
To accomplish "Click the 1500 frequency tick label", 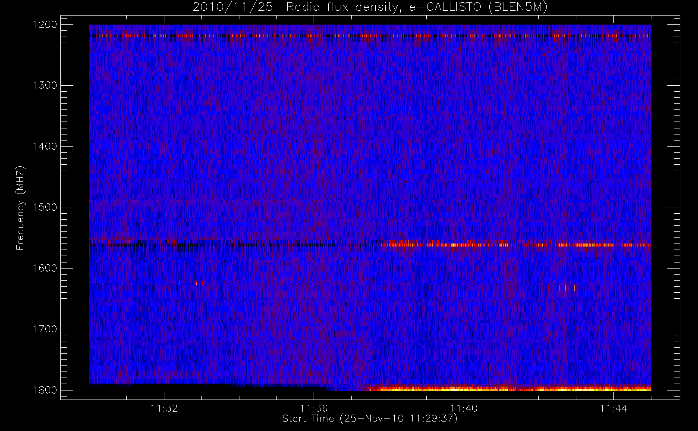I will pos(45,207).
